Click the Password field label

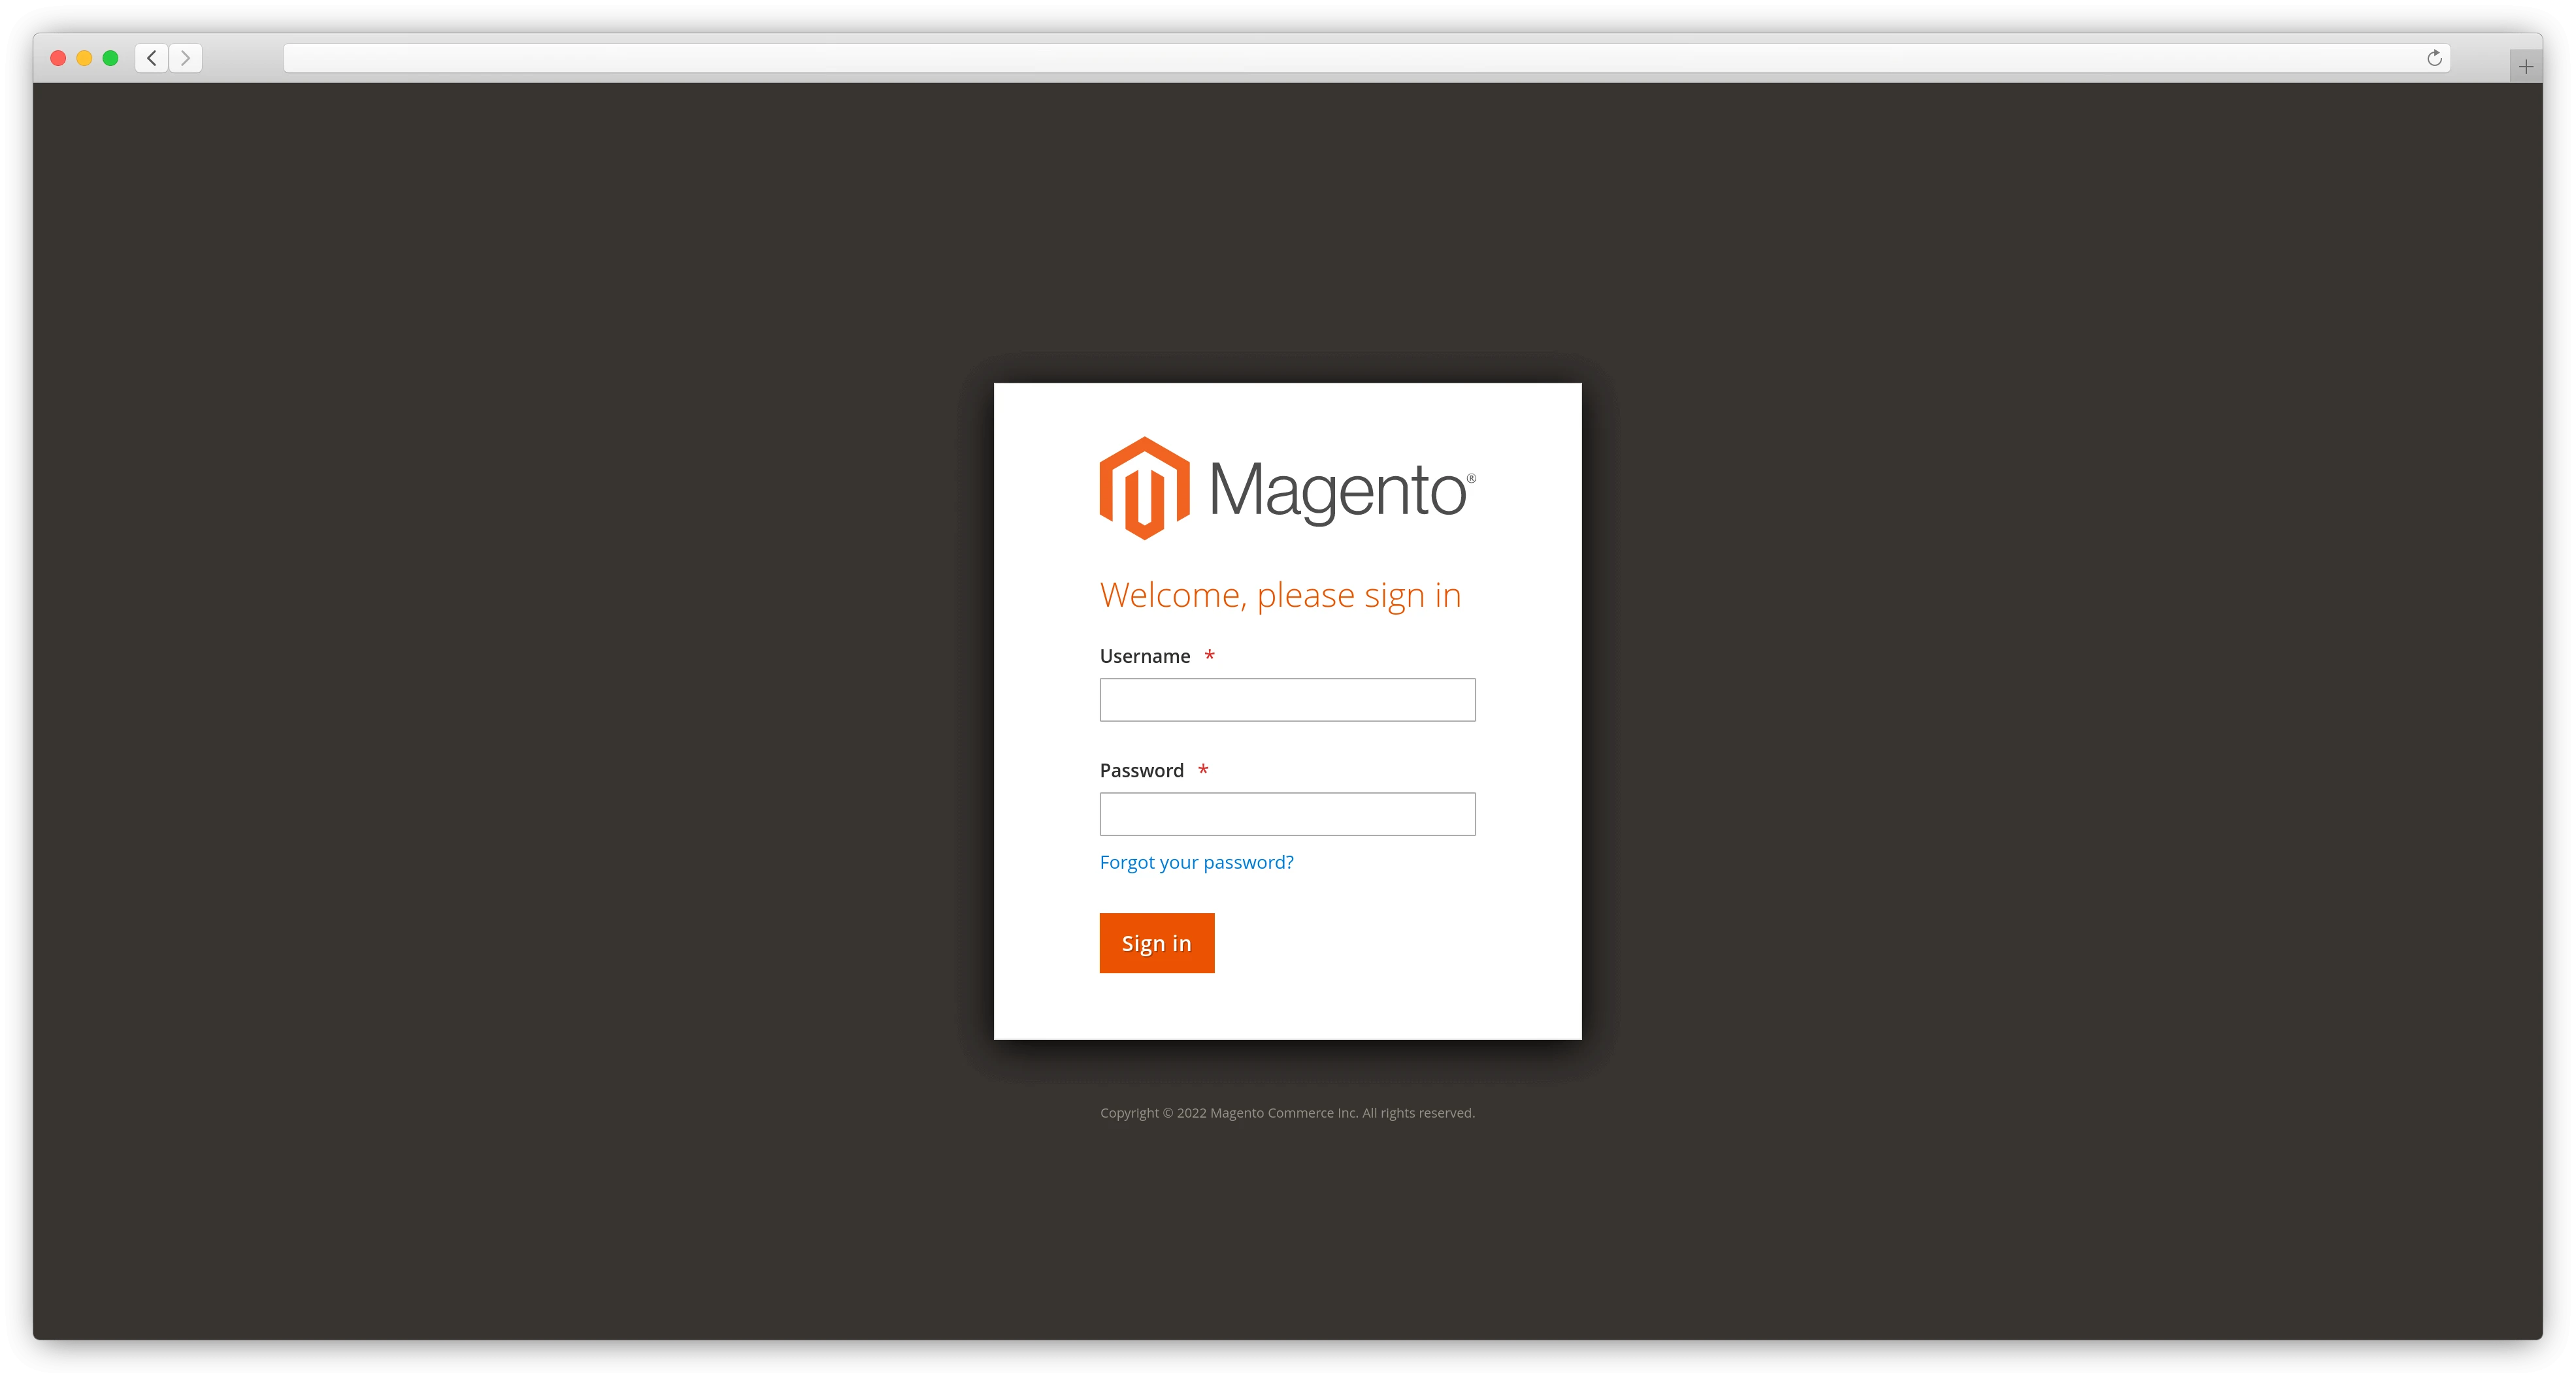[1140, 769]
